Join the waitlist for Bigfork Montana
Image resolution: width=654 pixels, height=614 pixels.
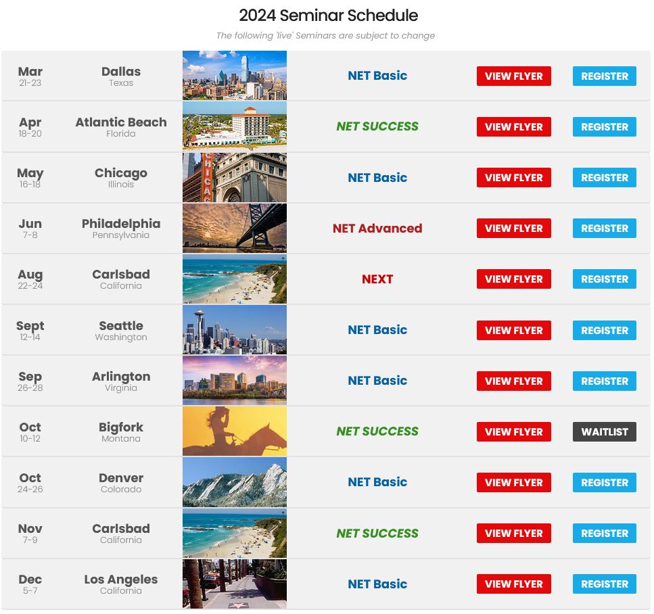coord(605,431)
